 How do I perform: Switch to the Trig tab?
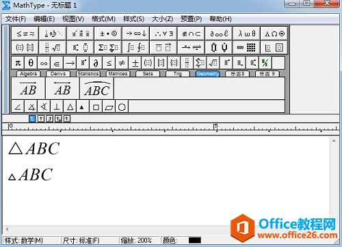click(178, 74)
